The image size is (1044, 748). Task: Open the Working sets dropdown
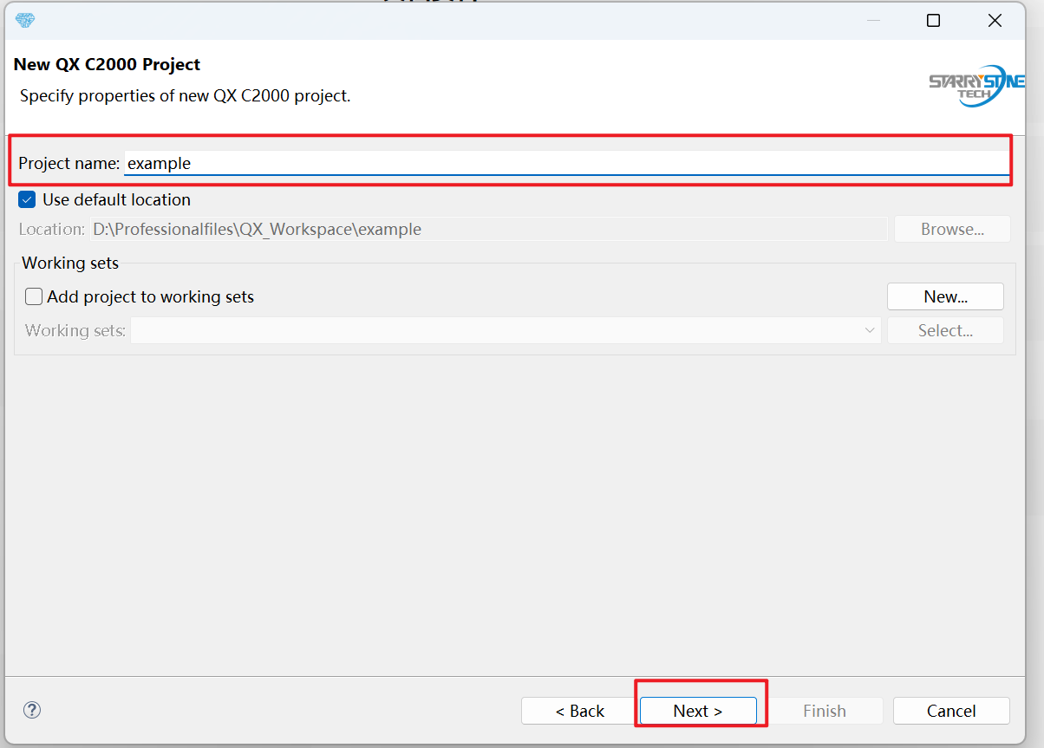coord(506,330)
